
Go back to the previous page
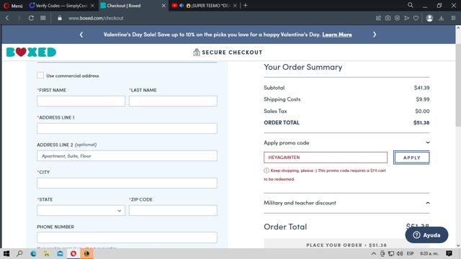pos(7,18)
